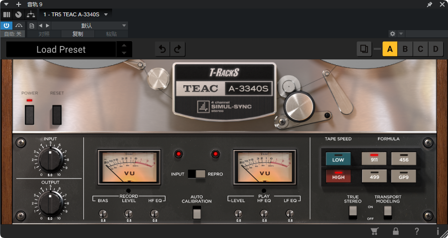Open help with the question mark icon
This screenshot has width=448, height=238.
click(417, 231)
